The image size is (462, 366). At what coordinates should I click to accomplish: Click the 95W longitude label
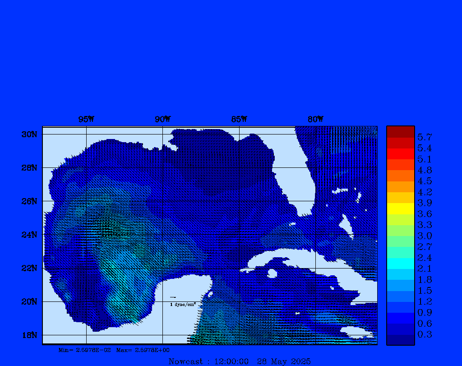pos(86,119)
